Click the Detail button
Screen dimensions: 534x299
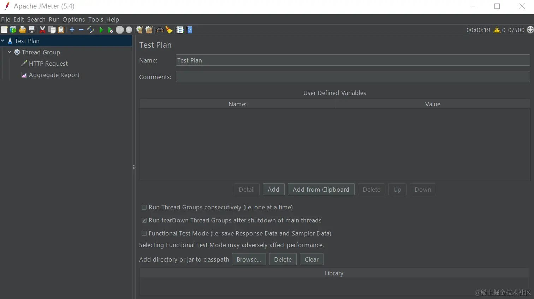click(x=247, y=190)
